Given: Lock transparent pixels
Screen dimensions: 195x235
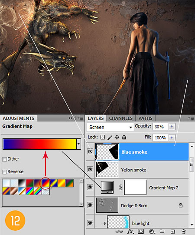Looking at the screenshot, I should [103, 137].
